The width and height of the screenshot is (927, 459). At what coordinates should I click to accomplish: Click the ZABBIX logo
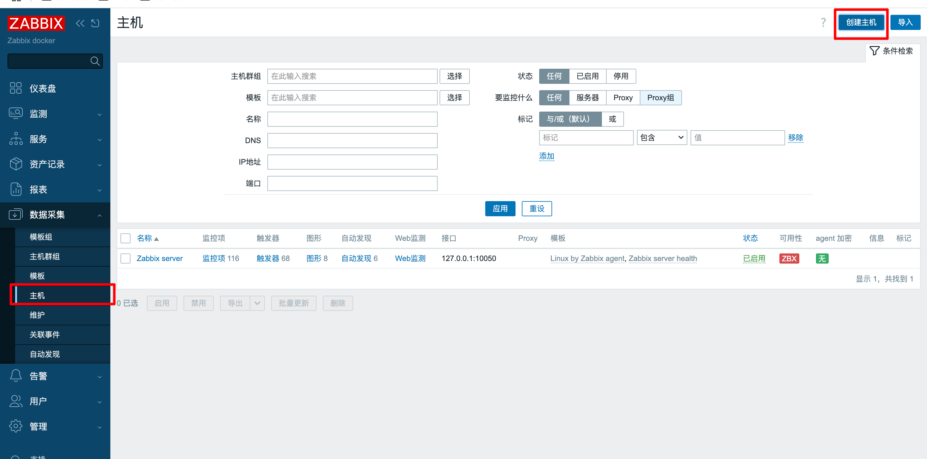coord(36,23)
